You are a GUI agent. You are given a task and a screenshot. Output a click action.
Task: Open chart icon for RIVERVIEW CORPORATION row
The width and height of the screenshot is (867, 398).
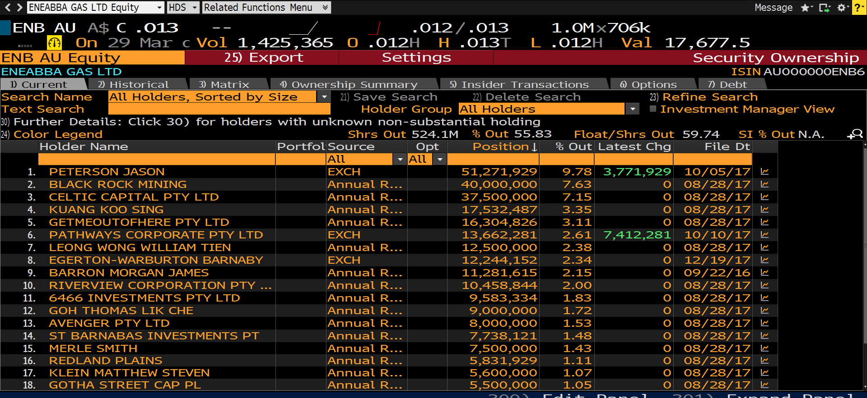[x=764, y=285]
